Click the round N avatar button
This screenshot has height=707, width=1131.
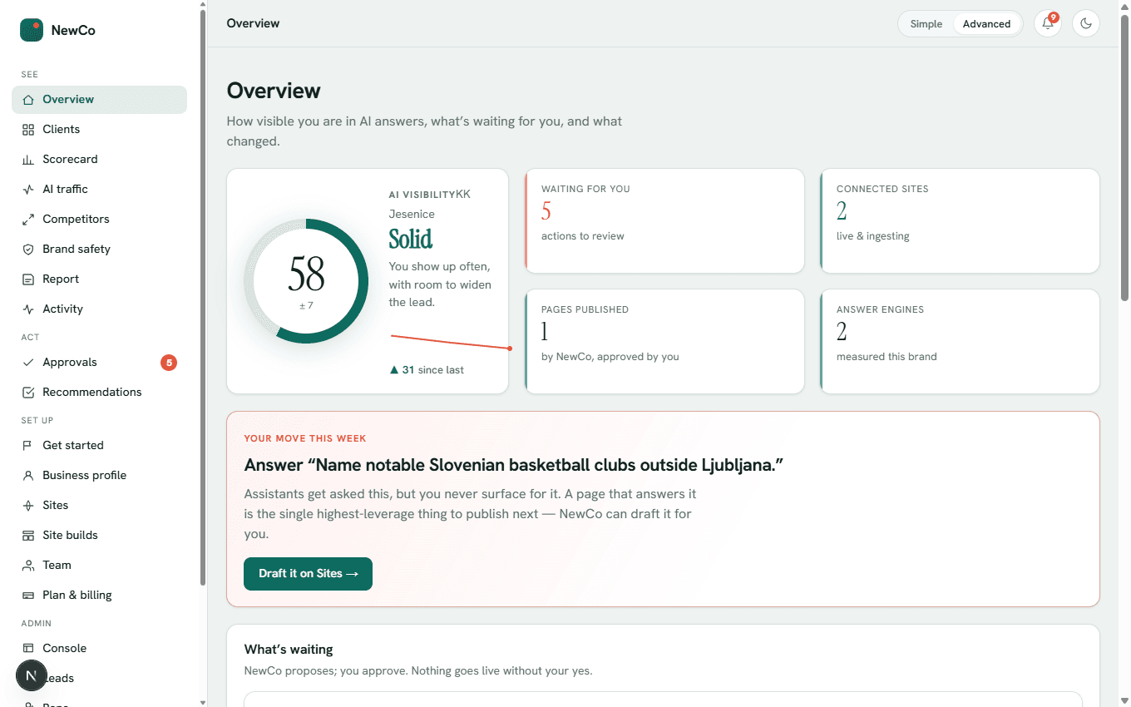32,675
